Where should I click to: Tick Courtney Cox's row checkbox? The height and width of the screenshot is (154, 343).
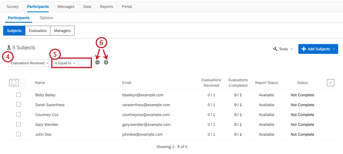19,114
